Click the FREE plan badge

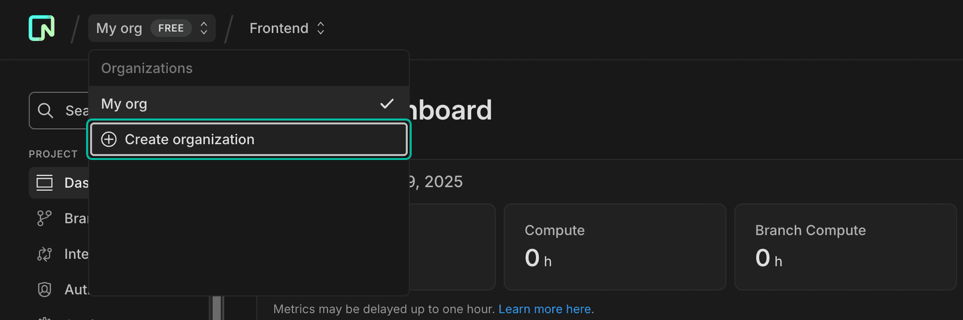171,28
